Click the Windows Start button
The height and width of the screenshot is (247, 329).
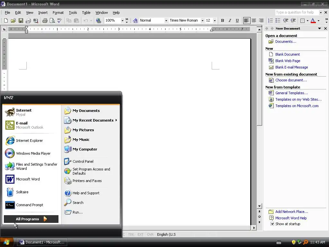click(x=7, y=242)
